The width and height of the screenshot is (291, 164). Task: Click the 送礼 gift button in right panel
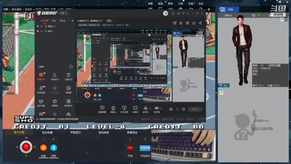(224, 85)
